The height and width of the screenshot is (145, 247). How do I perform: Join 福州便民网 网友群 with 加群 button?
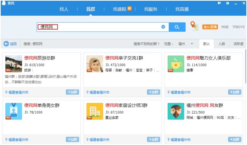coord(235,140)
